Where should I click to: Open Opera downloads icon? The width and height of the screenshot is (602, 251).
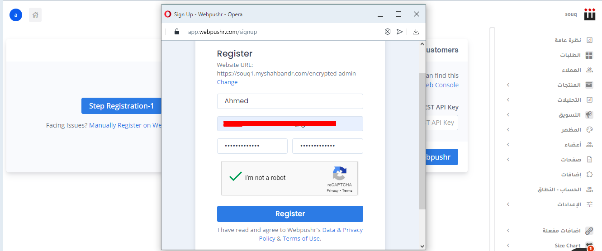(x=416, y=32)
